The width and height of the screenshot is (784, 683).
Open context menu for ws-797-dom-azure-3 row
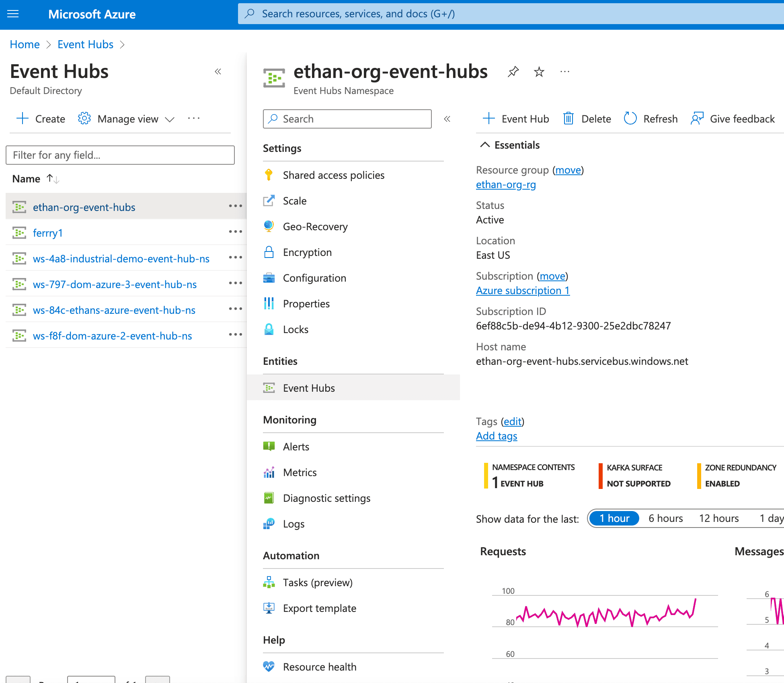coord(236,283)
